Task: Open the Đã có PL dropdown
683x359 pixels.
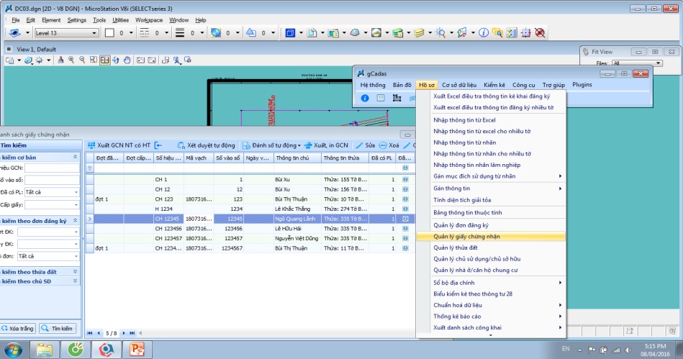Action: [75, 192]
